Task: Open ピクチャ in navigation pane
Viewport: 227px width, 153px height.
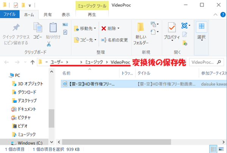Action: (x=21, y=117)
